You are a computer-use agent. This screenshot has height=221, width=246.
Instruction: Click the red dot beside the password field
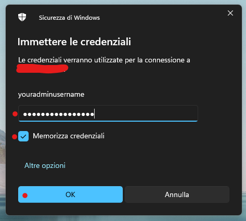[x=15, y=114]
